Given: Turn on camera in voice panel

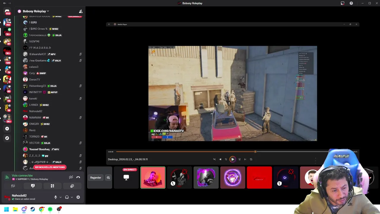Looking at the screenshot, I should (x=13, y=186).
